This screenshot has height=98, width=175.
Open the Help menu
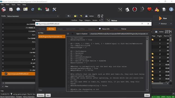click(24, 5)
